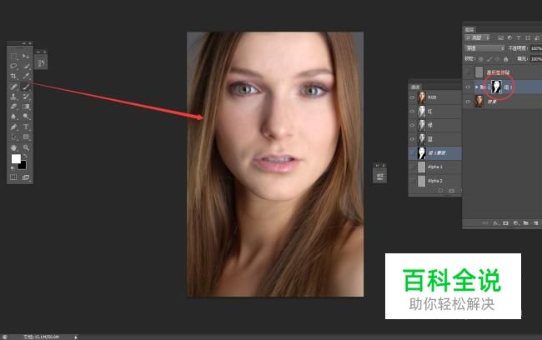Add a layer mask
This screenshot has height=340, width=542.
pyautogui.click(x=505, y=223)
